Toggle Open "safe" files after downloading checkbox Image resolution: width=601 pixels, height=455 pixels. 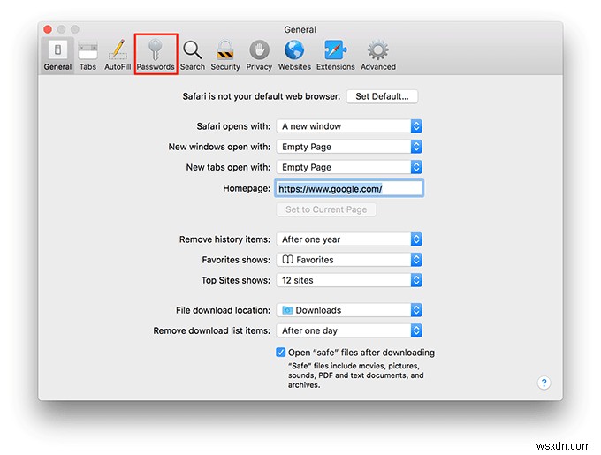tap(280, 353)
